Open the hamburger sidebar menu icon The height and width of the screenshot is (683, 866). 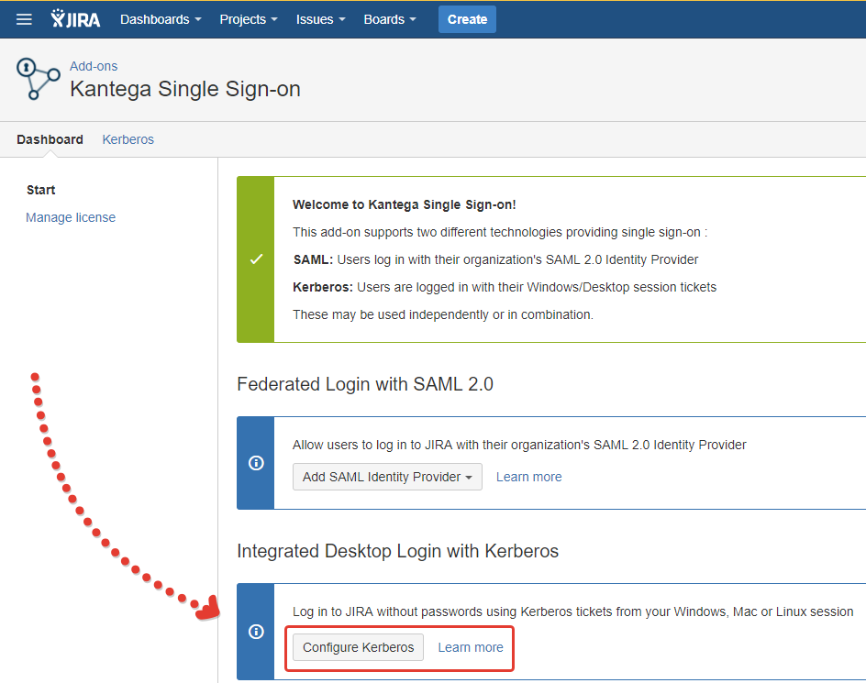[x=24, y=19]
